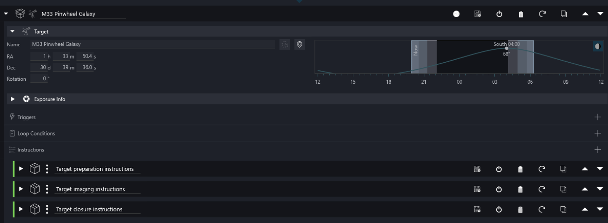Disable the Target imaging instructions block
The height and width of the screenshot is (223, 608).
(x=499, y=189)
